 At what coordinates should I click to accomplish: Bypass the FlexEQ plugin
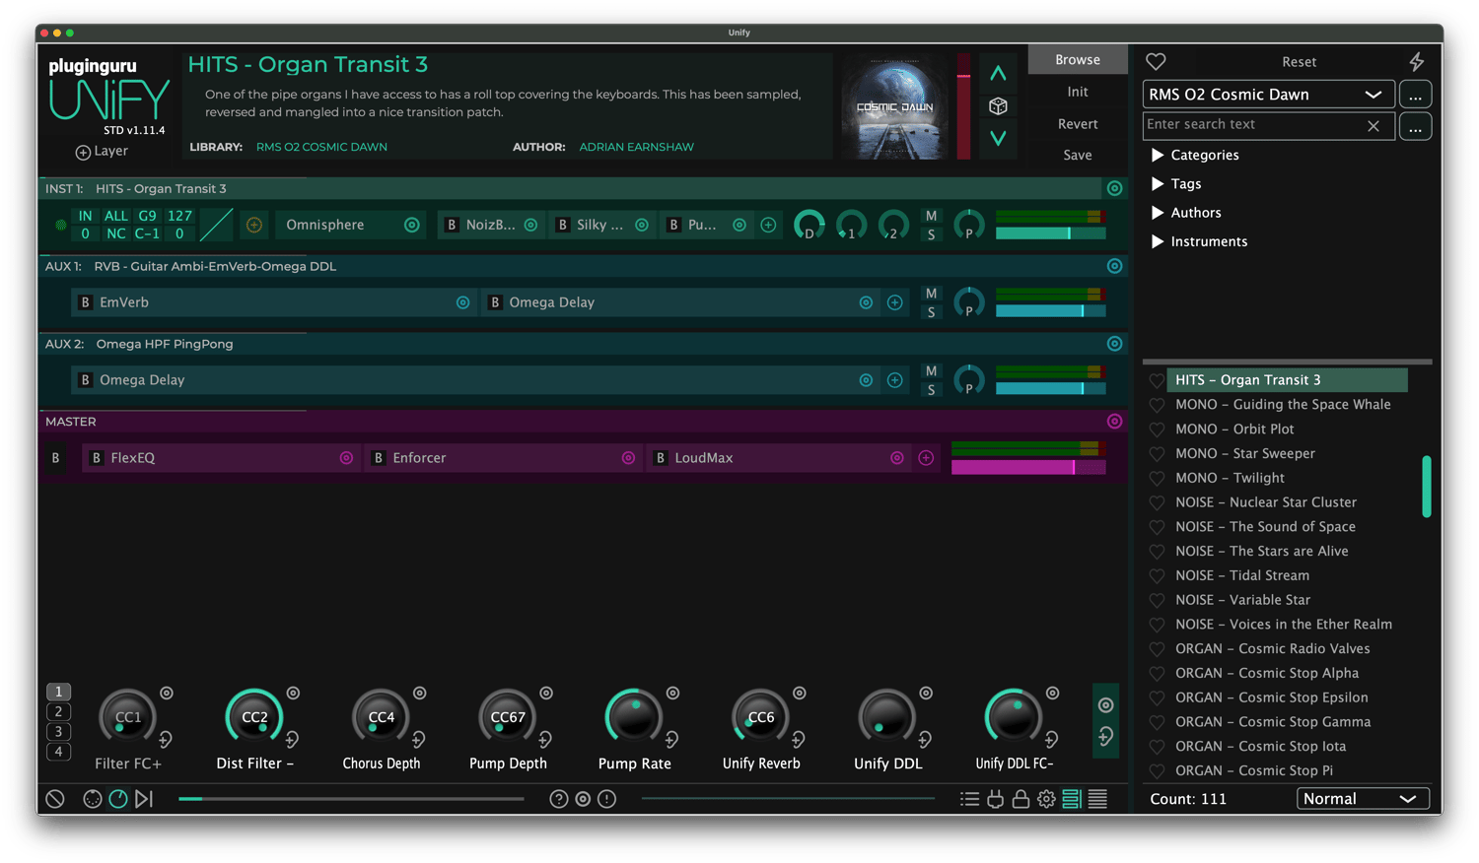tap(97, 458)
